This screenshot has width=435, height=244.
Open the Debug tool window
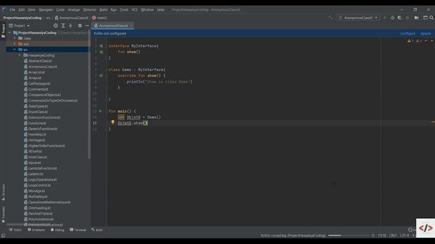point(57,230)
